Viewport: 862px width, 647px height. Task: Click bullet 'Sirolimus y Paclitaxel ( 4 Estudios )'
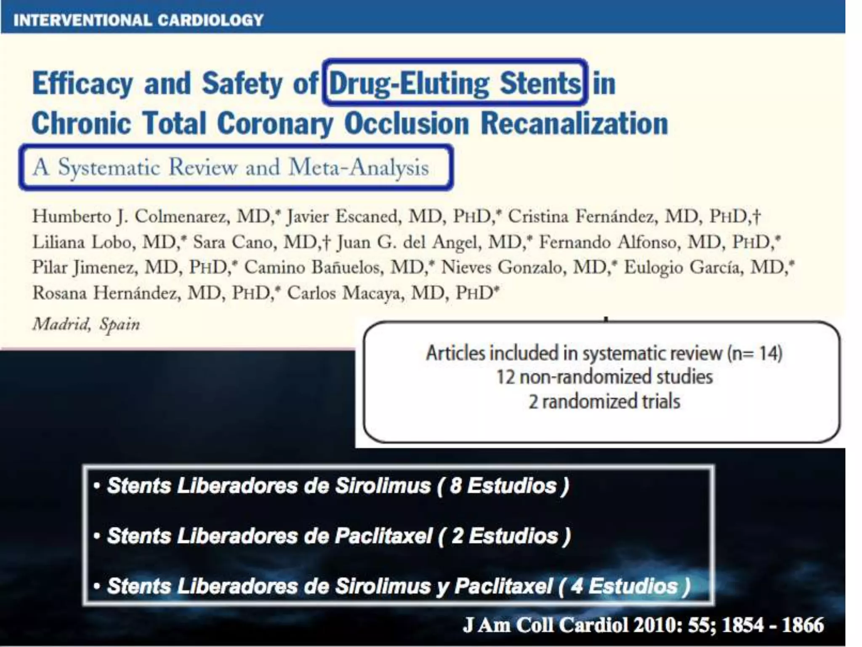coord(513,586)
